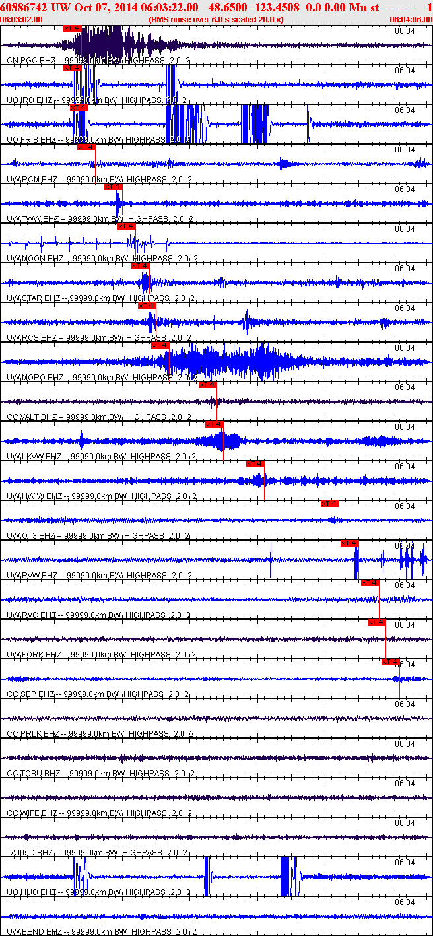
Task: Select the UW RVC EHZ station label
Action: [x=32, y=615]
